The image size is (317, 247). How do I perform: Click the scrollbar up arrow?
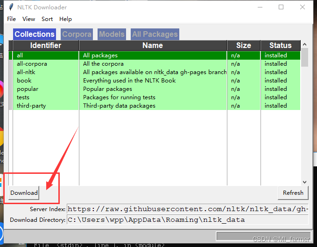[305, 44]
